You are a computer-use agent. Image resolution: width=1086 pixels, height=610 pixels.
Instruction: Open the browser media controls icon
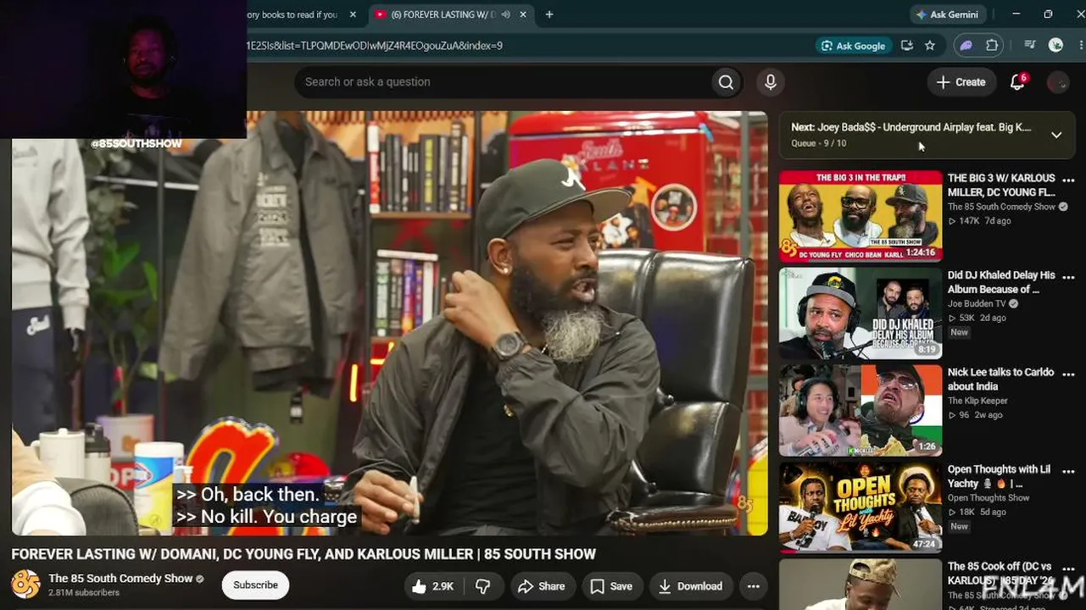tap(1030, 46)
